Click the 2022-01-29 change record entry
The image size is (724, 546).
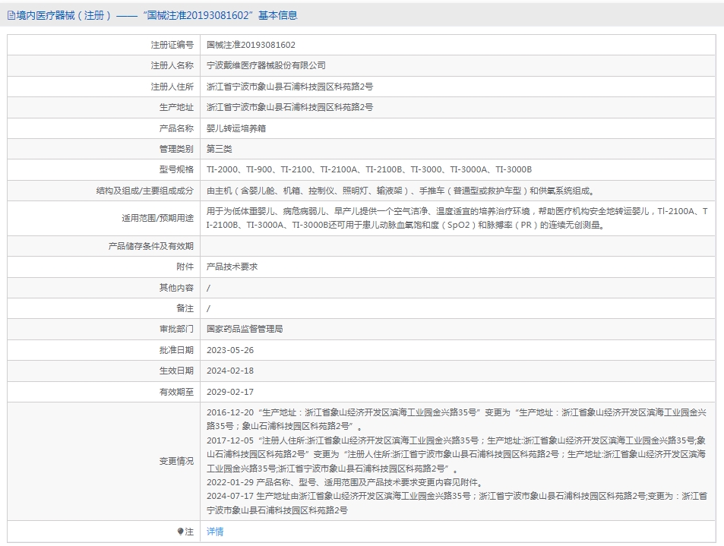(x=344, y=482)
